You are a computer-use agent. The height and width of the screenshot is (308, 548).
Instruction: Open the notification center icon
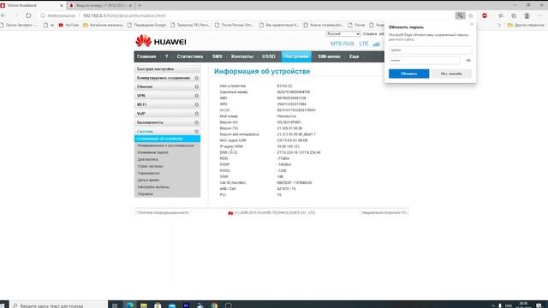(539, 305)
